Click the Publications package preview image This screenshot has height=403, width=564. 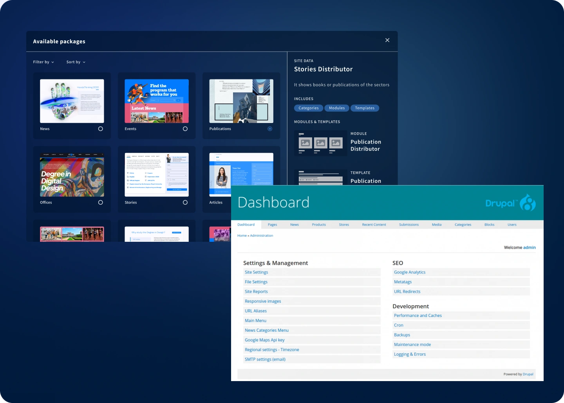[241, 101]
